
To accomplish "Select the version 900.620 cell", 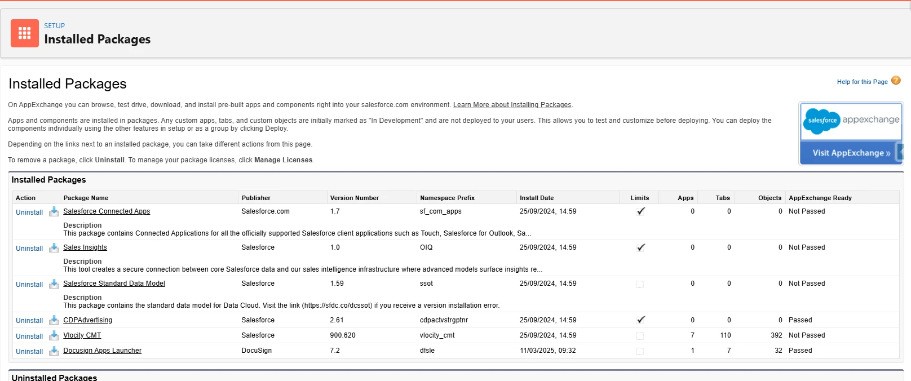I will (343, 335).
